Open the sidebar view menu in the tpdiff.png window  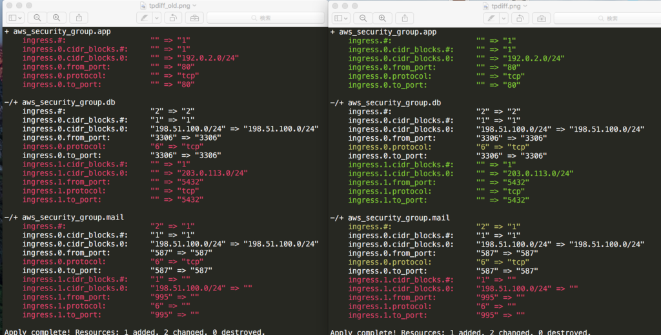341,18
